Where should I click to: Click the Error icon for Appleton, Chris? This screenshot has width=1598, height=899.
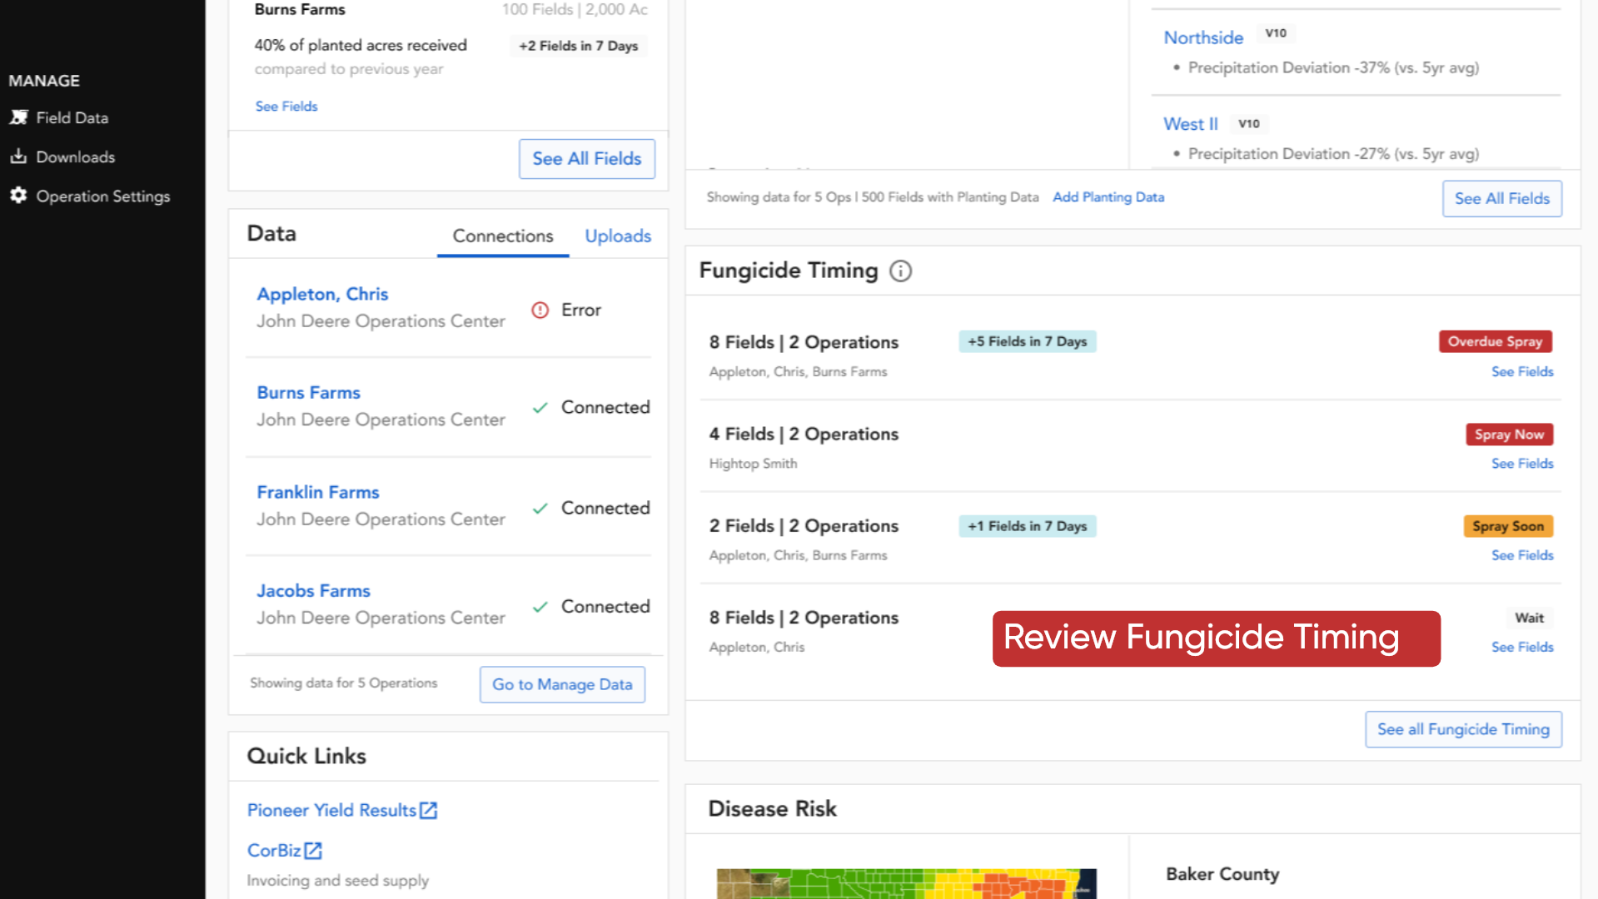coord(540,310)
